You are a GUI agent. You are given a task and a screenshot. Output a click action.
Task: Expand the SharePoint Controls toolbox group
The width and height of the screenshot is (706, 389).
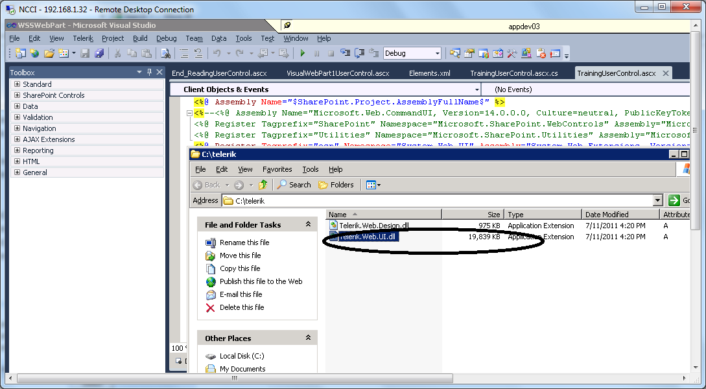[17, 95]
